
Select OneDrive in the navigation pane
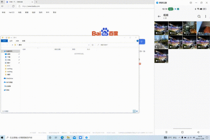pyautogui.click(x=9, y=78)
